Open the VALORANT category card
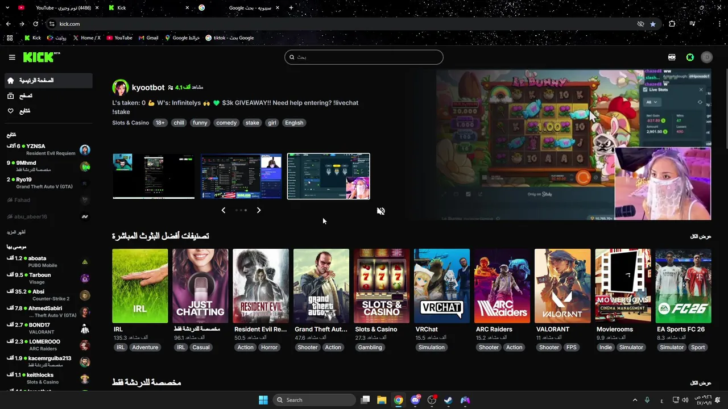The image size is (728, 409). click(562, 286)
